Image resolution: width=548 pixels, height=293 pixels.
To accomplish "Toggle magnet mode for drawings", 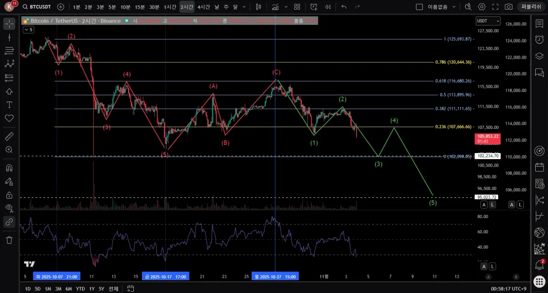I will tap(9, 167).
